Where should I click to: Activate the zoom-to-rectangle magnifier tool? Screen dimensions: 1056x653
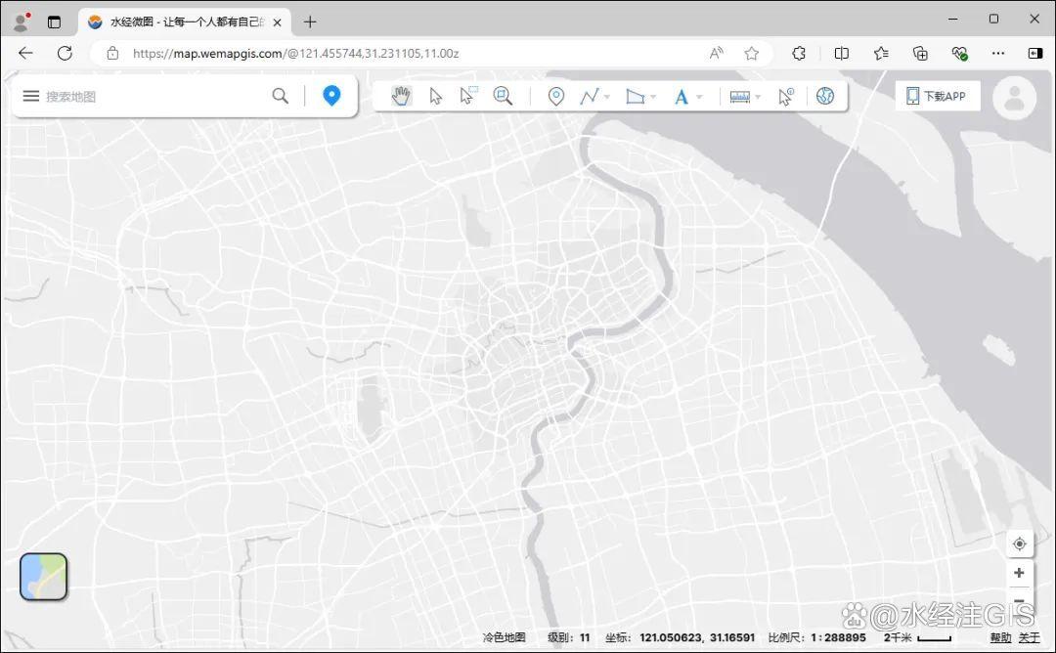[x=503, y=96]
